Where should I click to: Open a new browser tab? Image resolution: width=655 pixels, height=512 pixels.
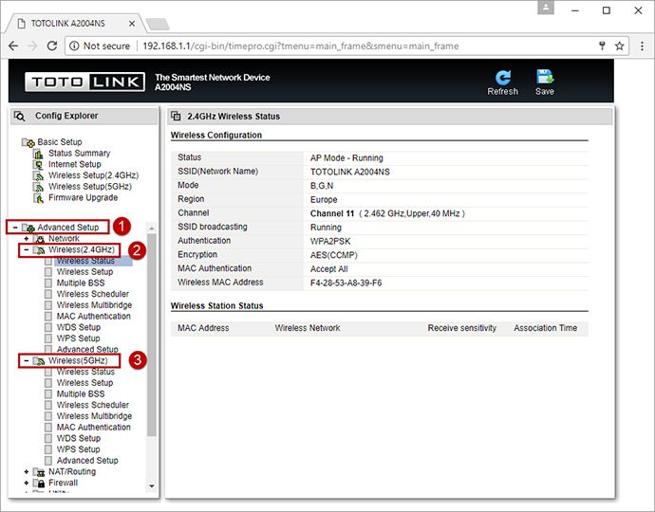(x=158, y=25)
